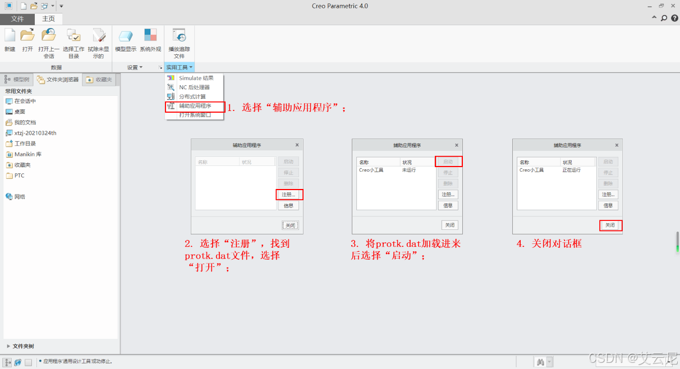
Task: Select the Creo小工具 row with status 正在运行
Action: tap(557, 170)
